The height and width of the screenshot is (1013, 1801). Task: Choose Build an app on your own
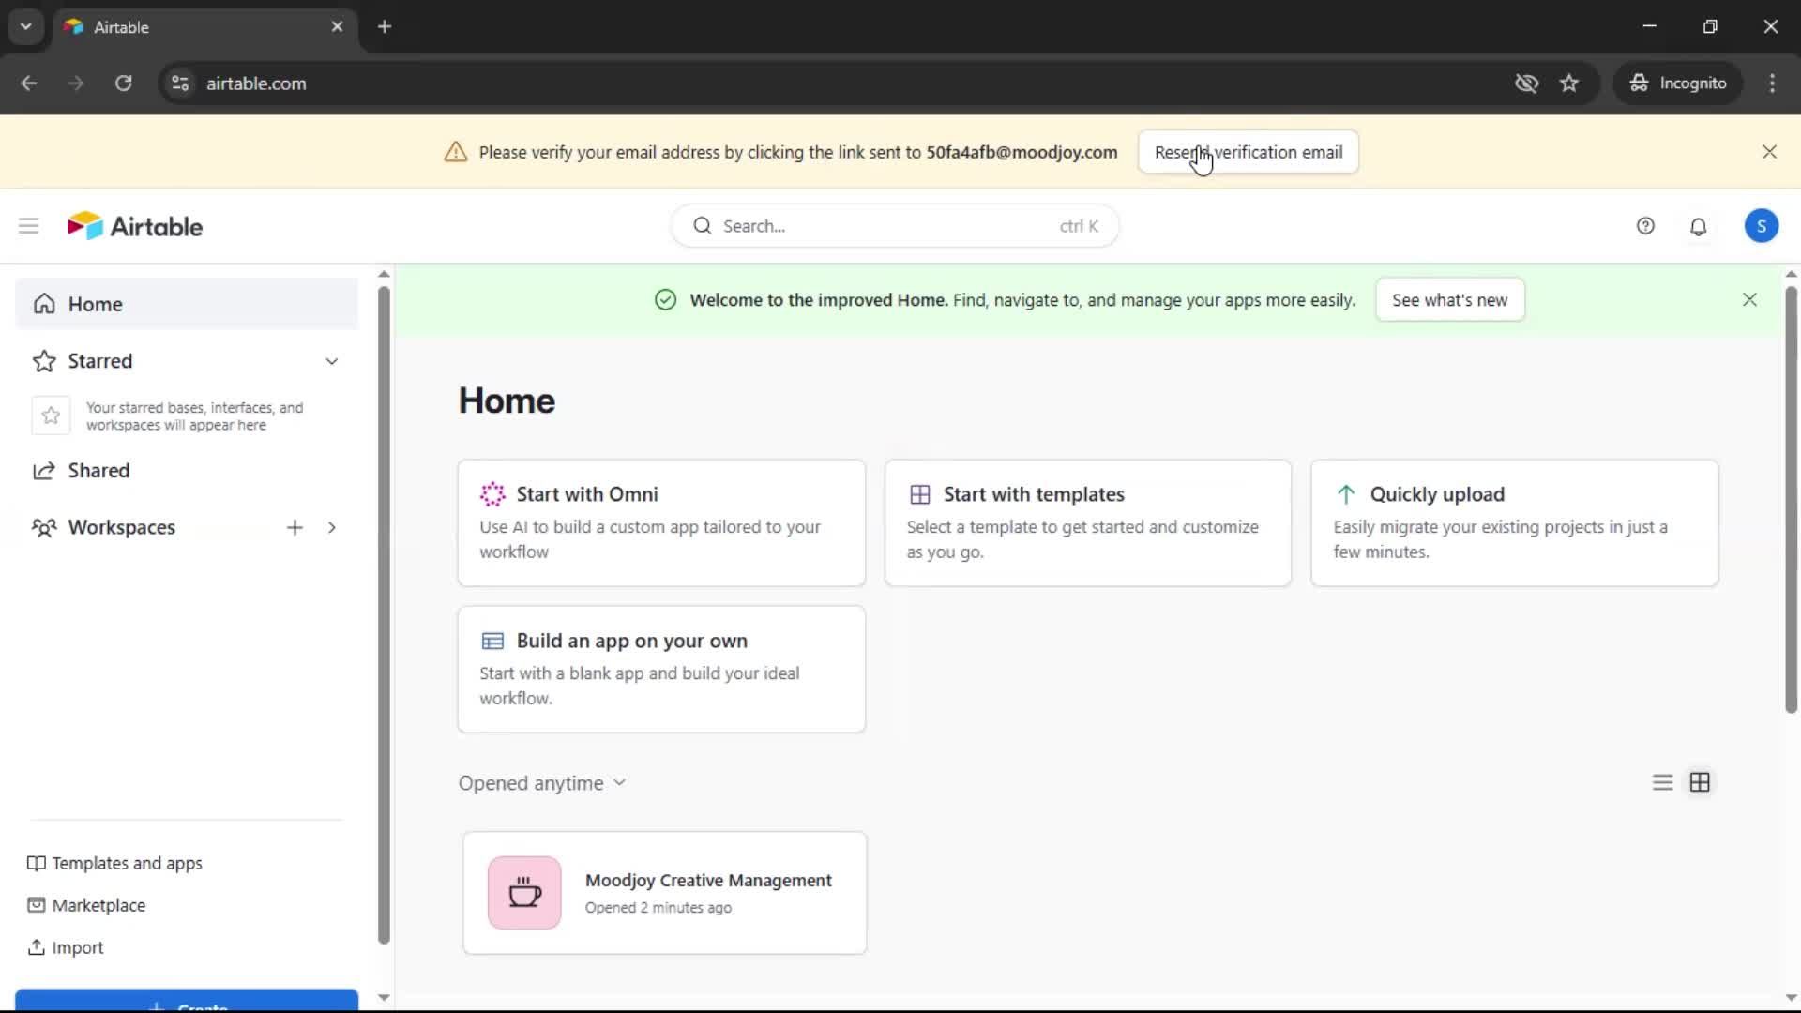[x=661, y=670]
